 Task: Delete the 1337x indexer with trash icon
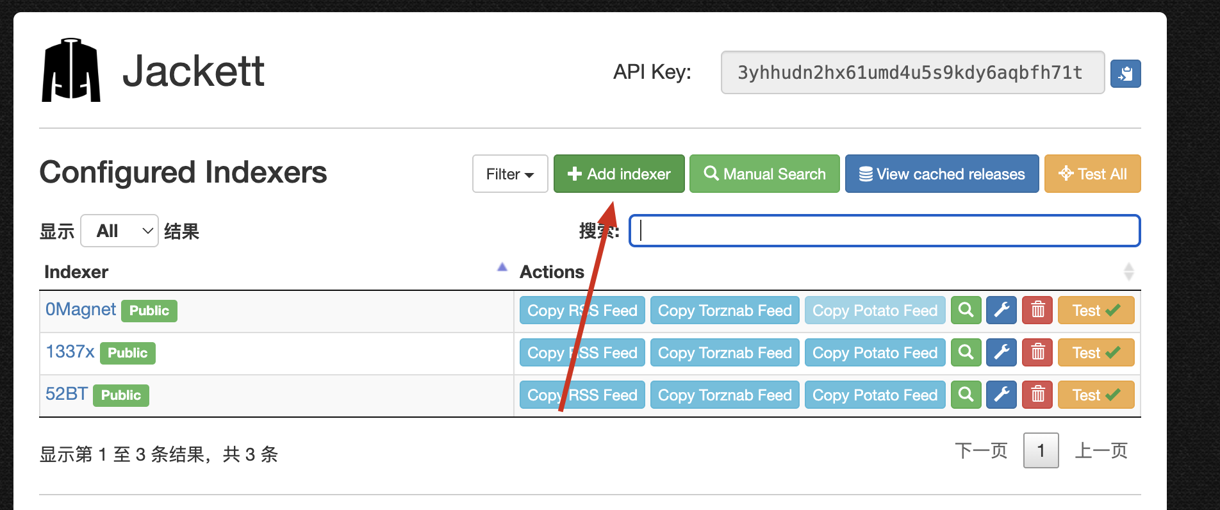(x=1037, y=353)
